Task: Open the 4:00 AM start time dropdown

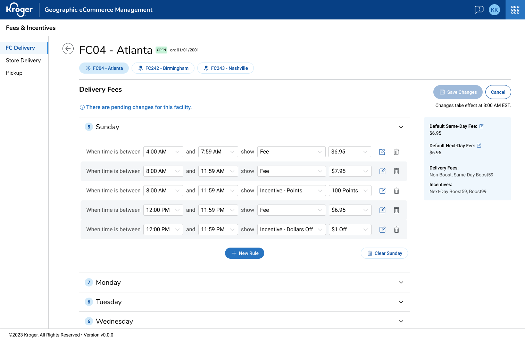Action: pos(163,152)
